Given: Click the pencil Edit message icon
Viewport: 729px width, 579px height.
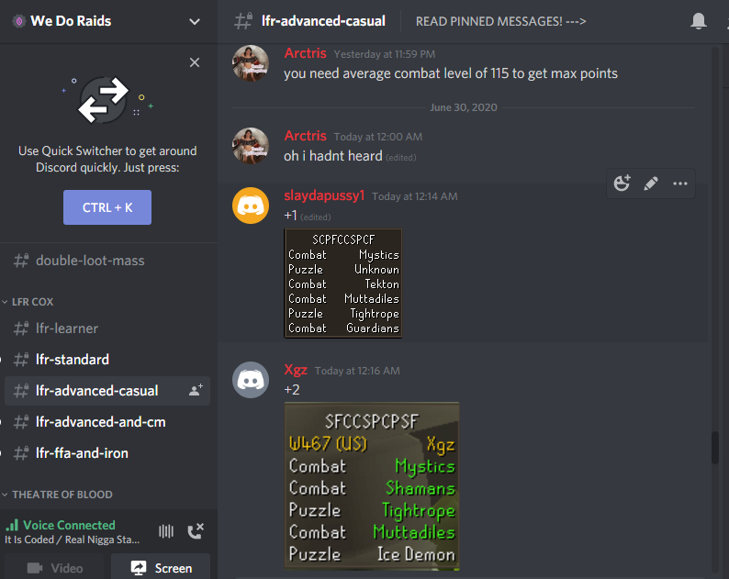Looking at the screenshot, I should pyautogui.click(x=651, y=184).
